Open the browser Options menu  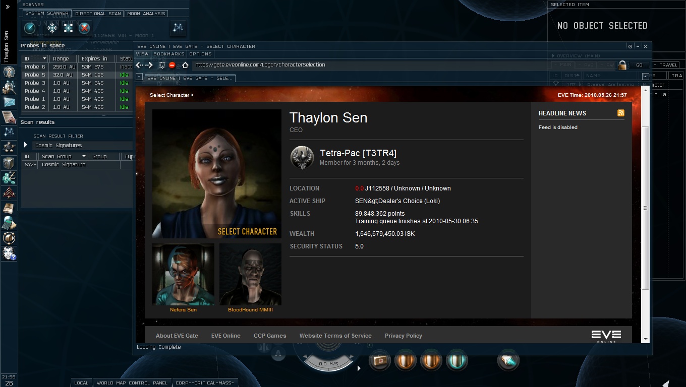coord(201,54)
